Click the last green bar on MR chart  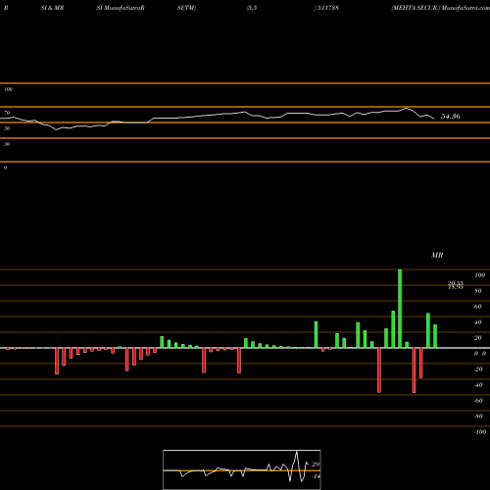coord(435,336)
